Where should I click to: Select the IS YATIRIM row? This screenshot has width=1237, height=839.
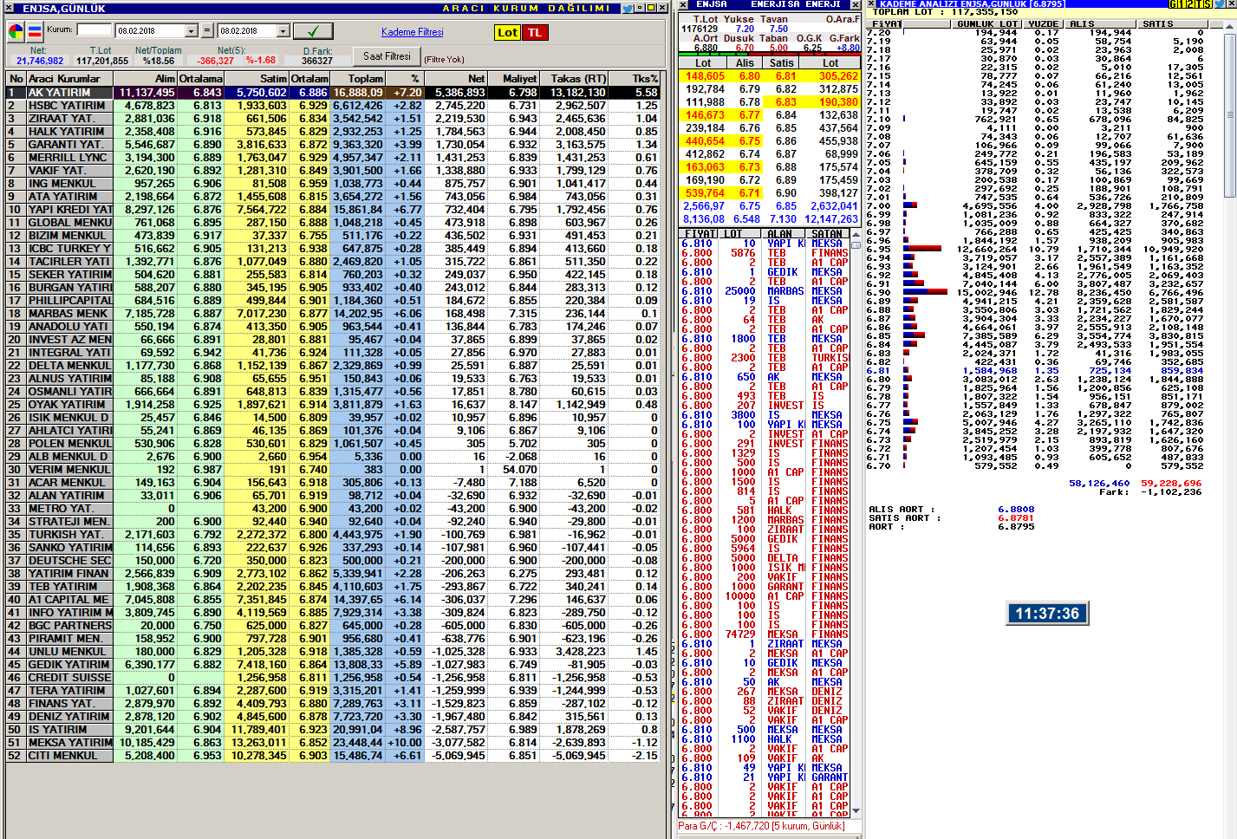pyautogui.click(x=333, y=729)
